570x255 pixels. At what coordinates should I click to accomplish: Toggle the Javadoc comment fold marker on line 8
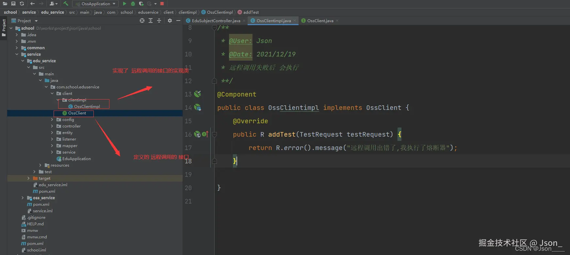point(214,28)
